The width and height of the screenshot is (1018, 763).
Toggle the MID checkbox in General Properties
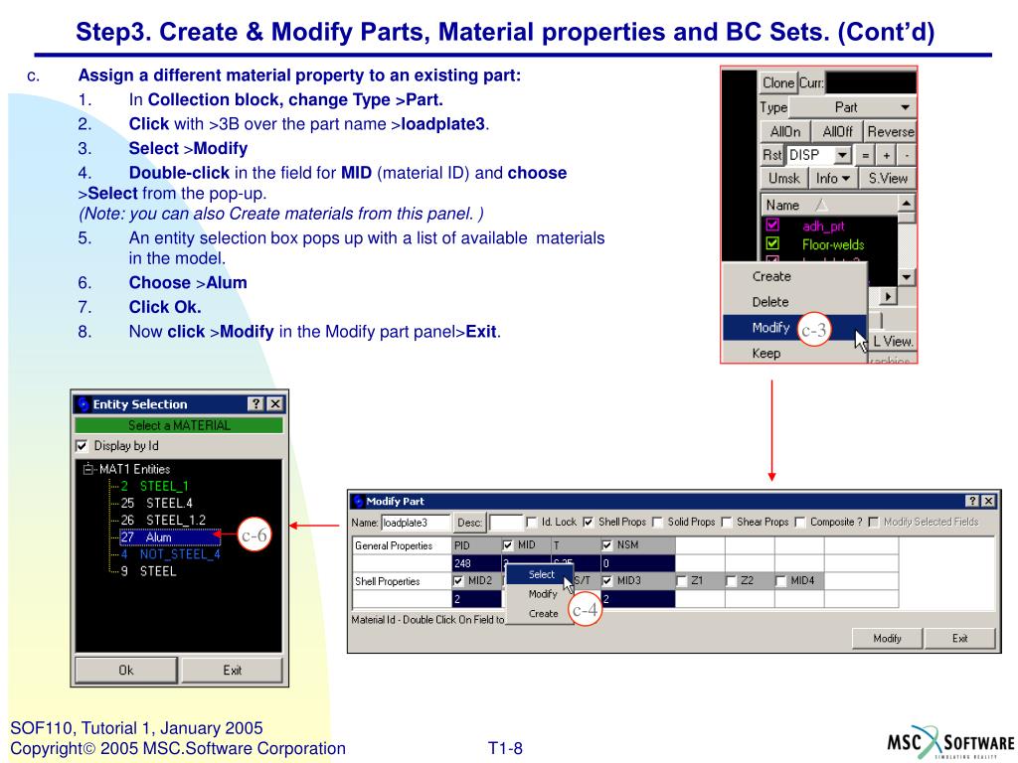click(508, 545)
